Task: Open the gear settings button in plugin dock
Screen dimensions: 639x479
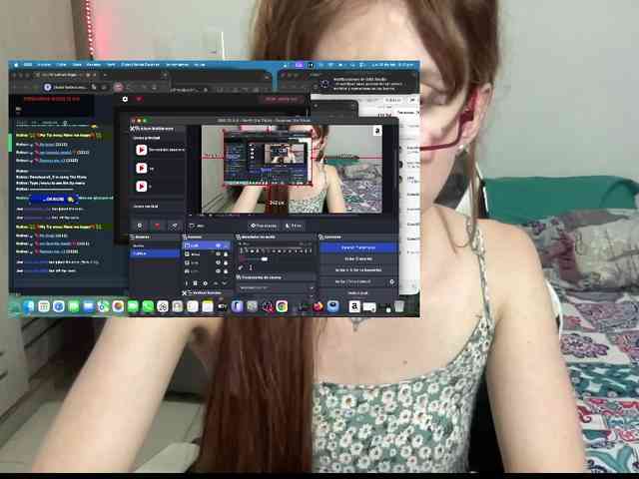Action: click(140, 226)
